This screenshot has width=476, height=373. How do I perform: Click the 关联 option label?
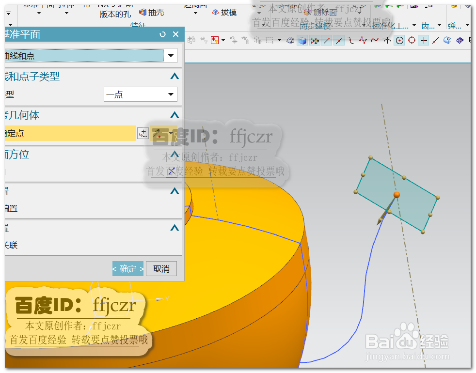point(11,245)
